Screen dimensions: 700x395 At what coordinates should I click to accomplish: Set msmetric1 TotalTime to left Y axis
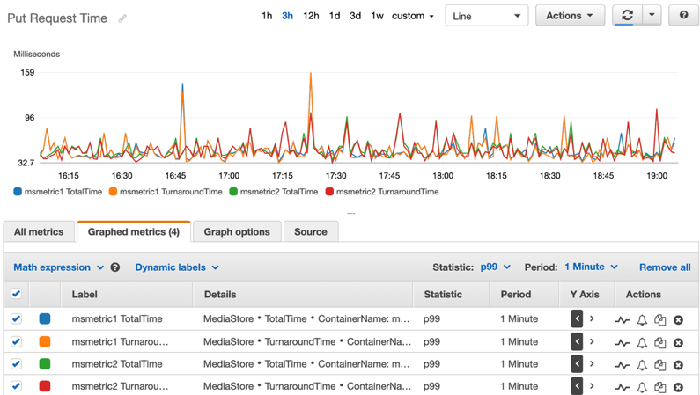(x=577, y=318)
